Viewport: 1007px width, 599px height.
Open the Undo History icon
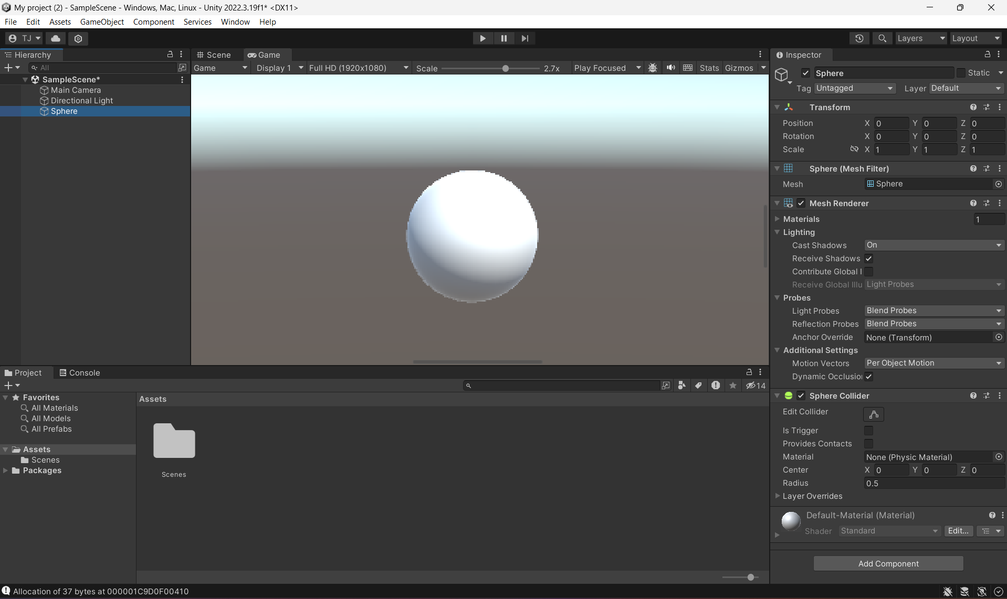(859, 38)
